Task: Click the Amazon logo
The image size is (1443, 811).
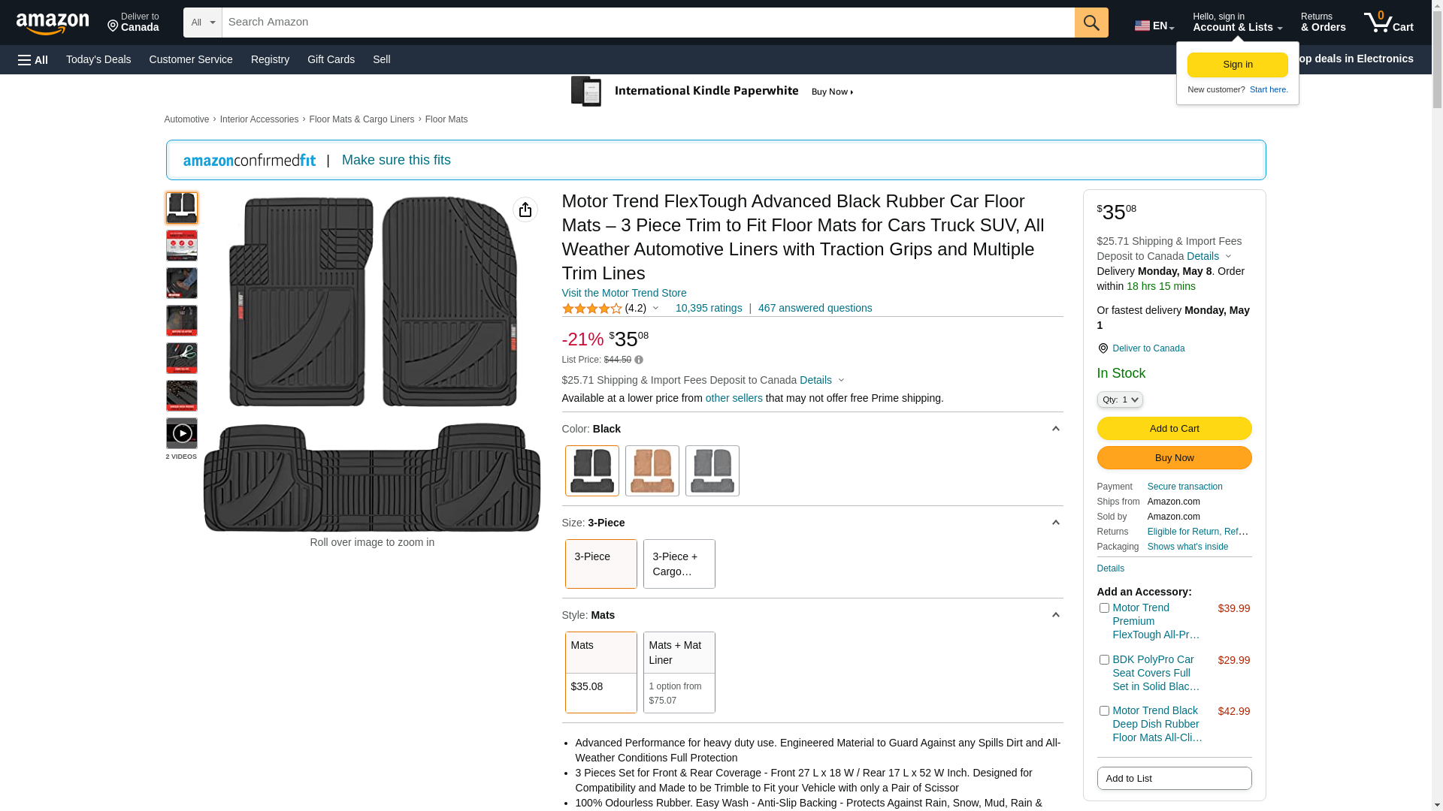Action: click(53, 23)
